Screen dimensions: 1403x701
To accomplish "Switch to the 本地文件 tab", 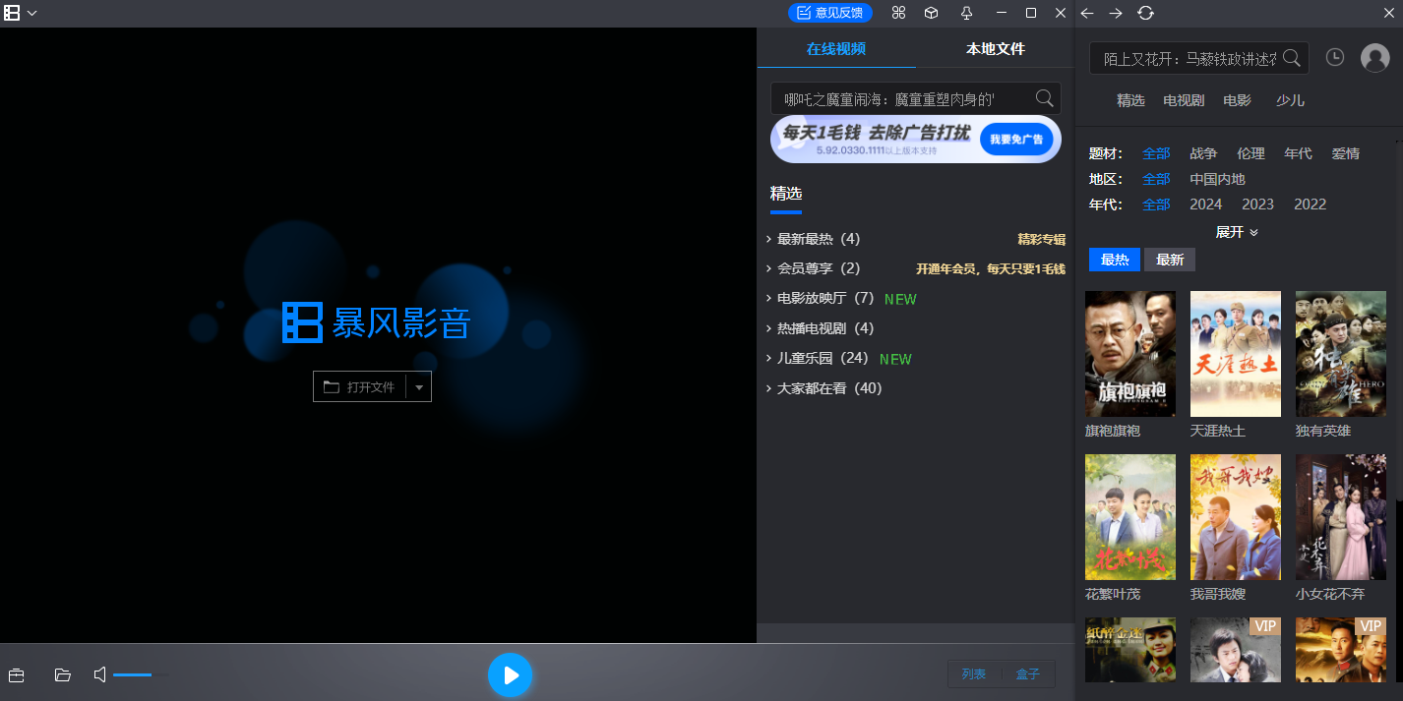I will point(995,47).
